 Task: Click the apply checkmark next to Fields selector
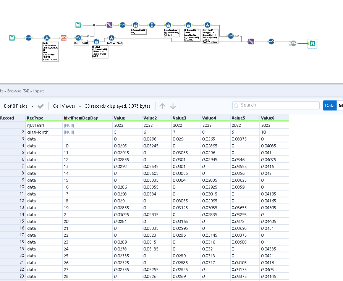[40, 106]
